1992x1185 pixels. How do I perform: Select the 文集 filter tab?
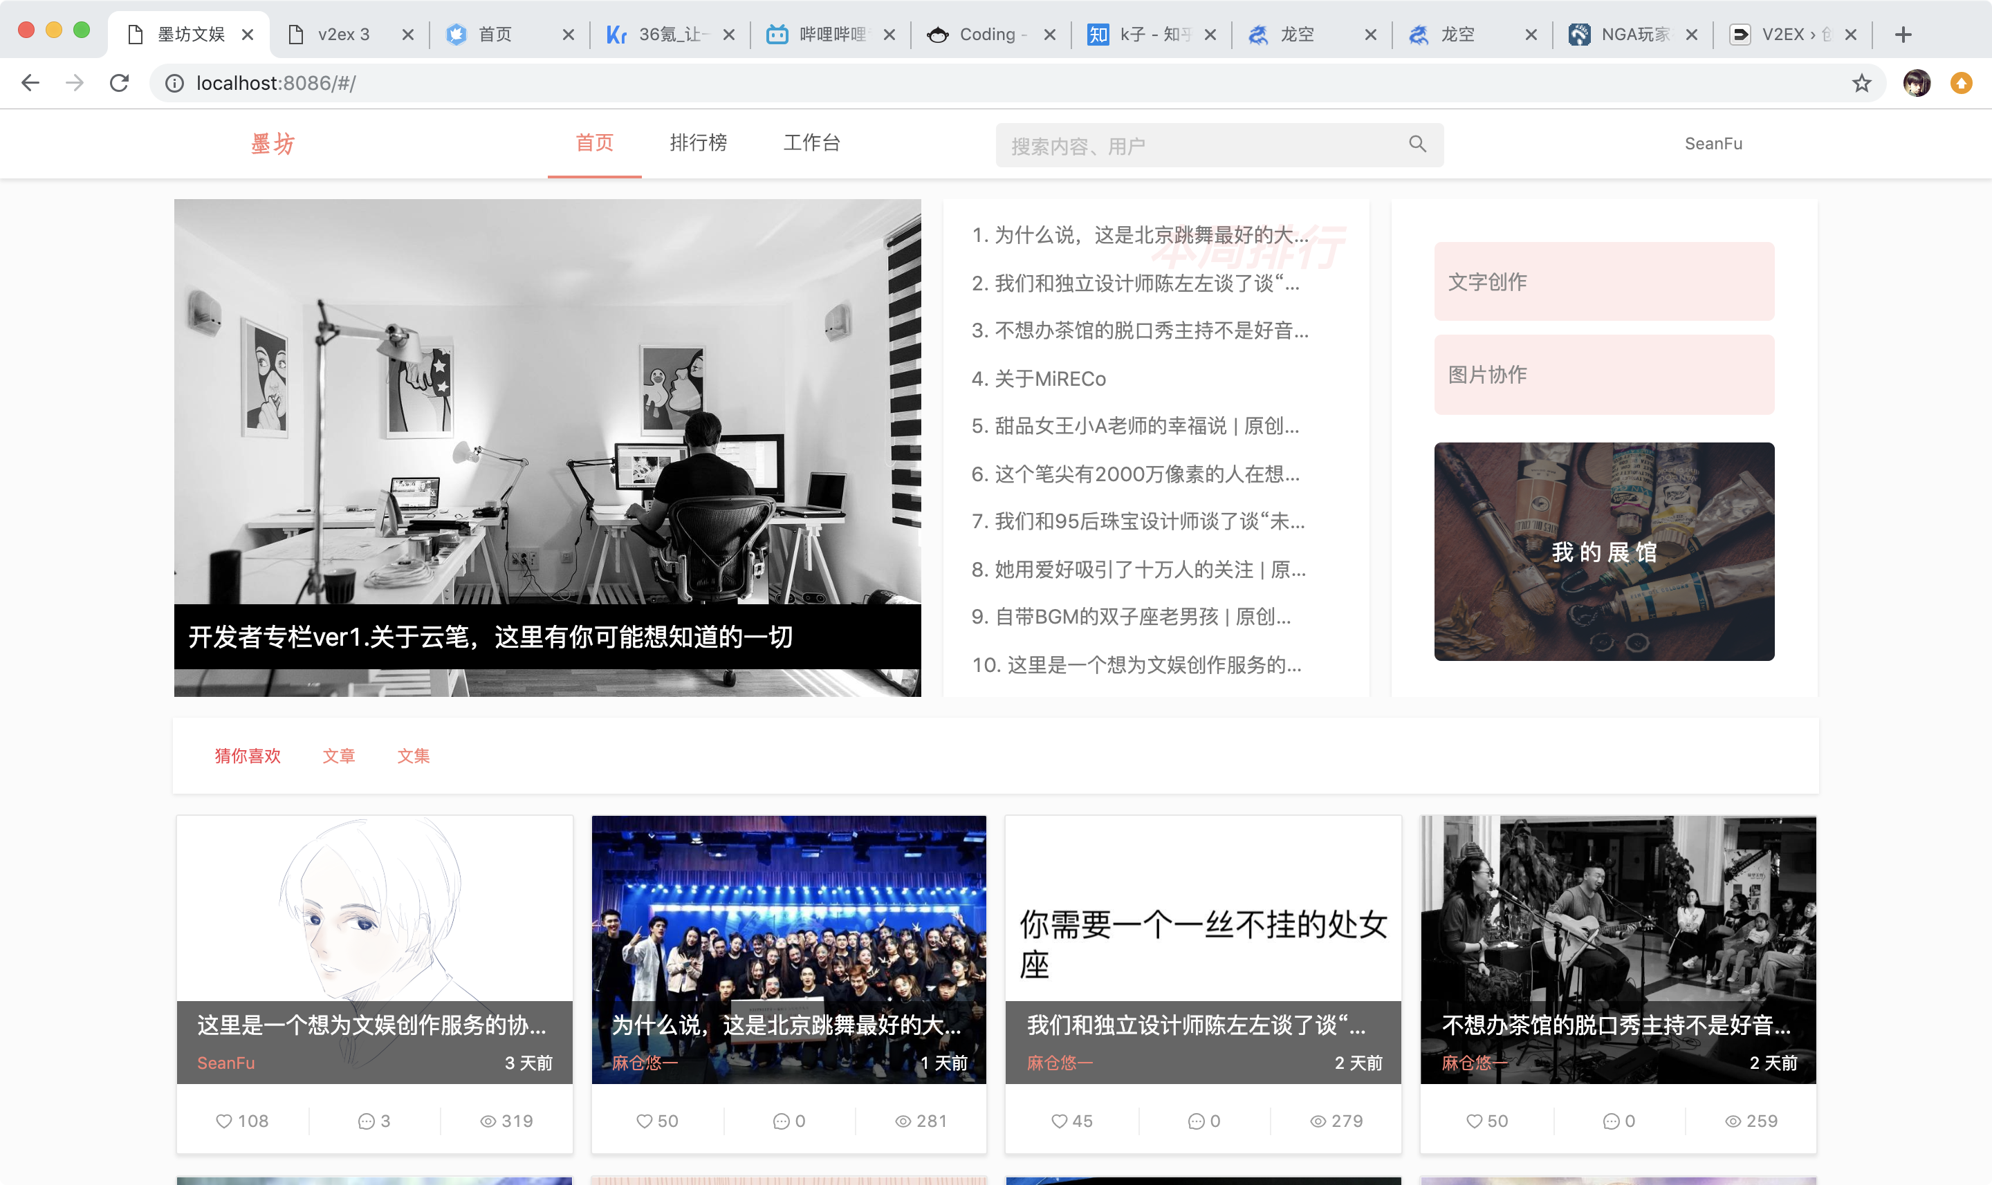pyautogui.click(x=413, y=756)
